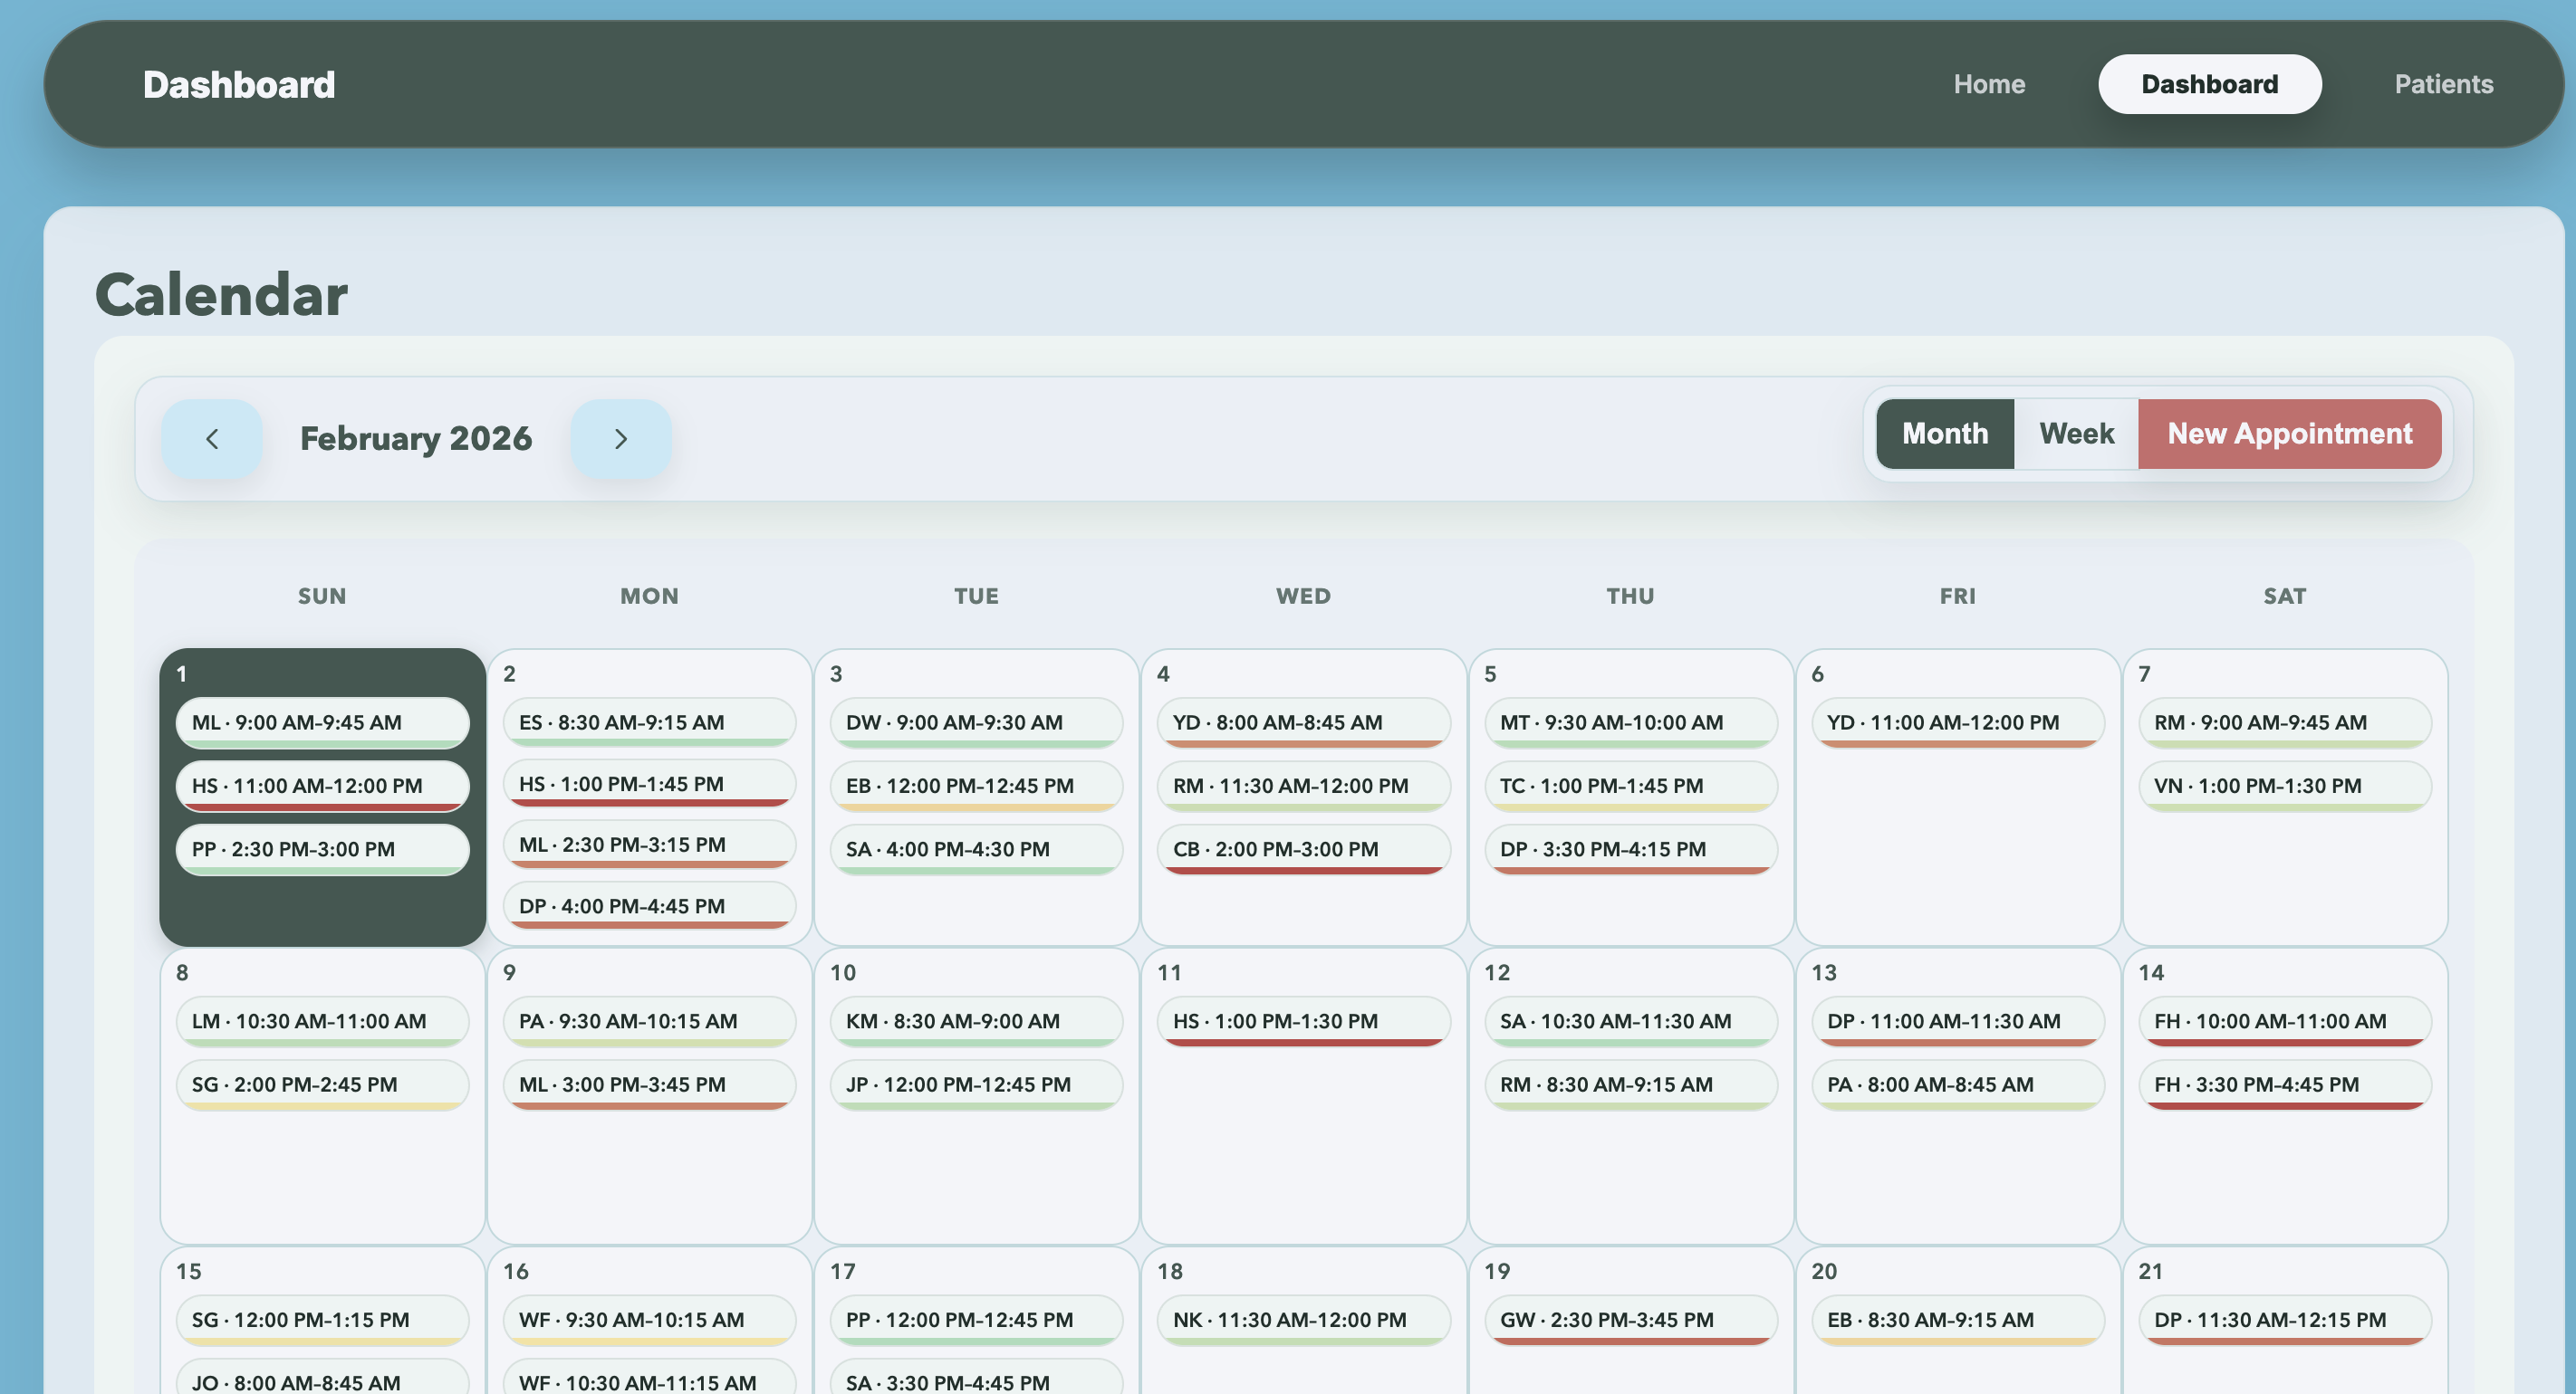Open VN 1:00 PM-1:30 PM appointment
Image resolution: width=2576 pixels, height=1394 pixels.
point(2284,786)
